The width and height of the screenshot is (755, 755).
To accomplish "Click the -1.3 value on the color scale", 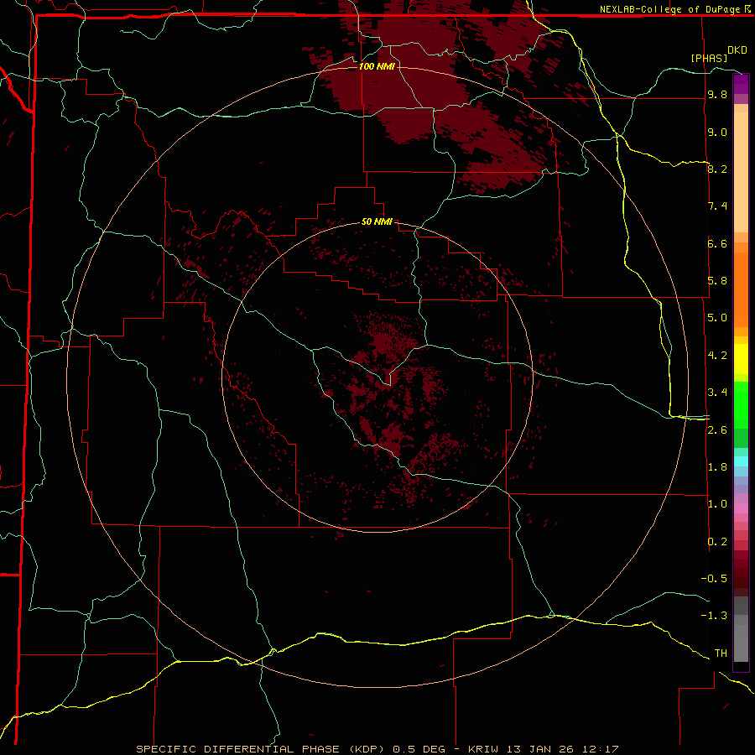I will point(714,616).
